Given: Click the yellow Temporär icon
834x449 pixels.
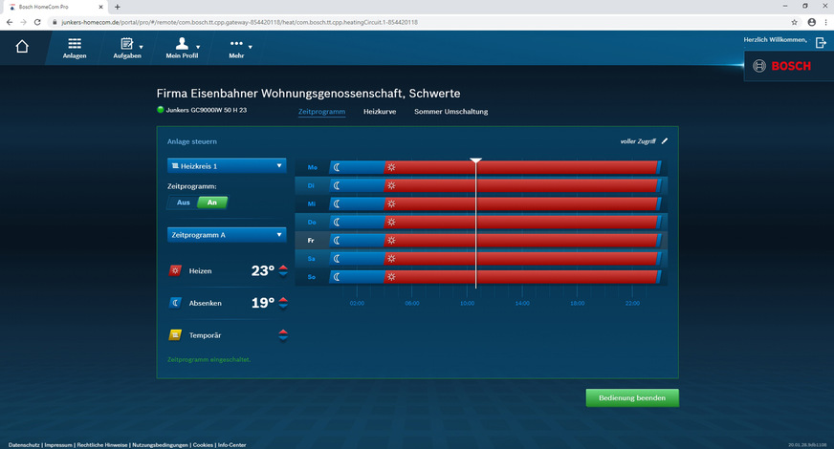Looking at the screenshot, I should point(175,334).
